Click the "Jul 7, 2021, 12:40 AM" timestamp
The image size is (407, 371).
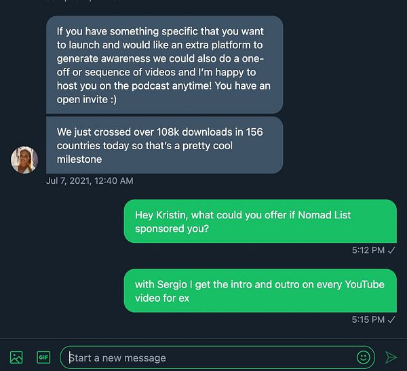click(x=90, y=180)
